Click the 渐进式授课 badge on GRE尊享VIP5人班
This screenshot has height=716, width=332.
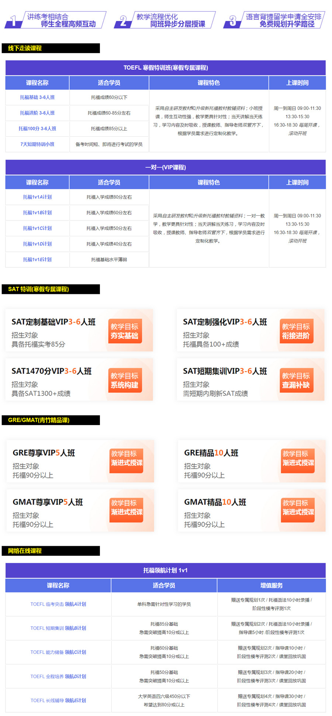pos(127,459)
